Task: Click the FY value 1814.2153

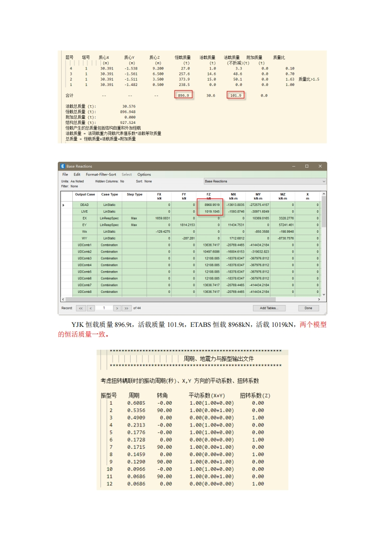Action: click(187, 225)
